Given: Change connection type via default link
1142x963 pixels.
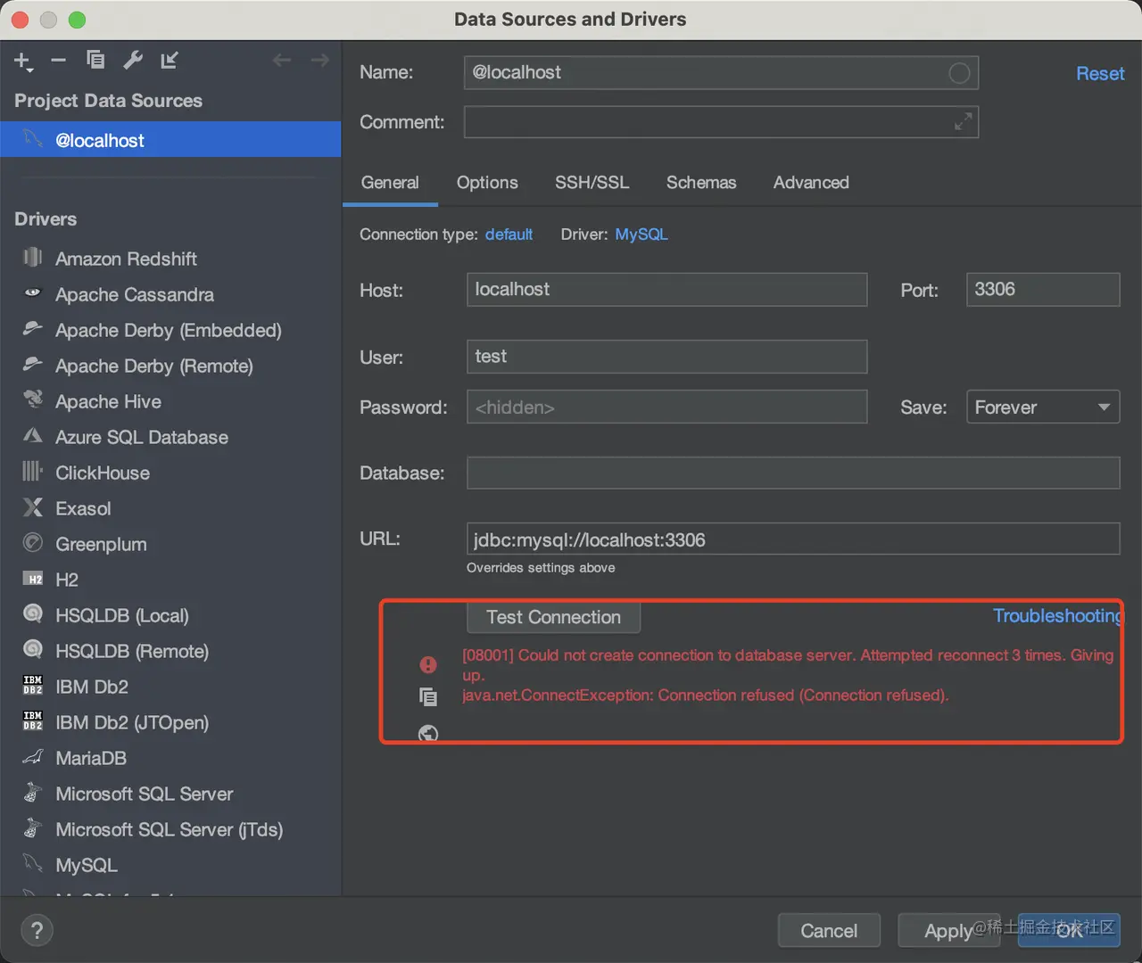Looking at the screenshot, I should click(x=509, y=235).
